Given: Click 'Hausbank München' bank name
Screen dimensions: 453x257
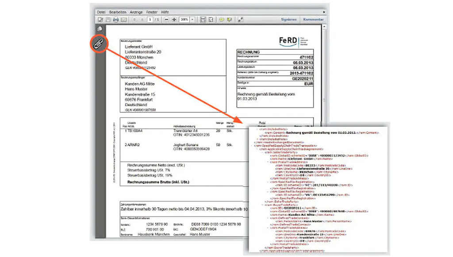Looking at the screenshot, I should [x=154, y=234].
